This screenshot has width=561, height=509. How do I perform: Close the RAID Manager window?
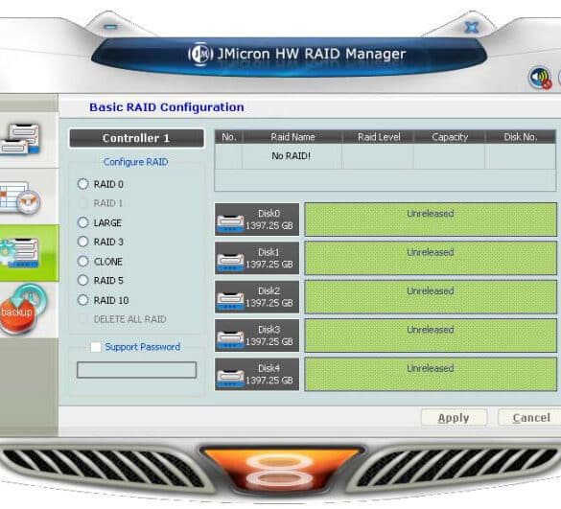(472, 27)
